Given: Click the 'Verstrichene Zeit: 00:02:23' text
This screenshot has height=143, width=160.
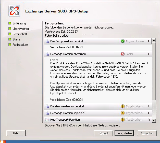Looking at the screenshot, I should pyautogui.click(x=61, y=32).
